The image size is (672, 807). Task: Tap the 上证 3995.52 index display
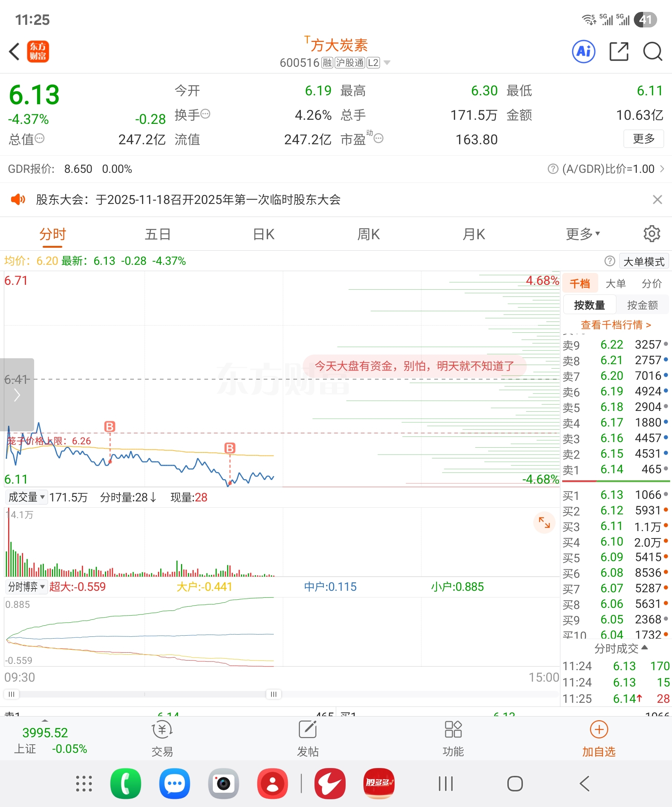point(50,740)
